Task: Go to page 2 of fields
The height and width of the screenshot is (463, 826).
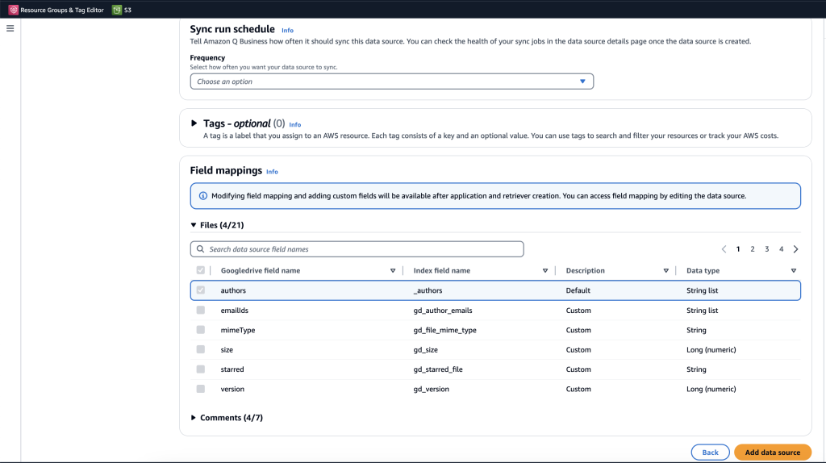Action: [x=753, y=249]
